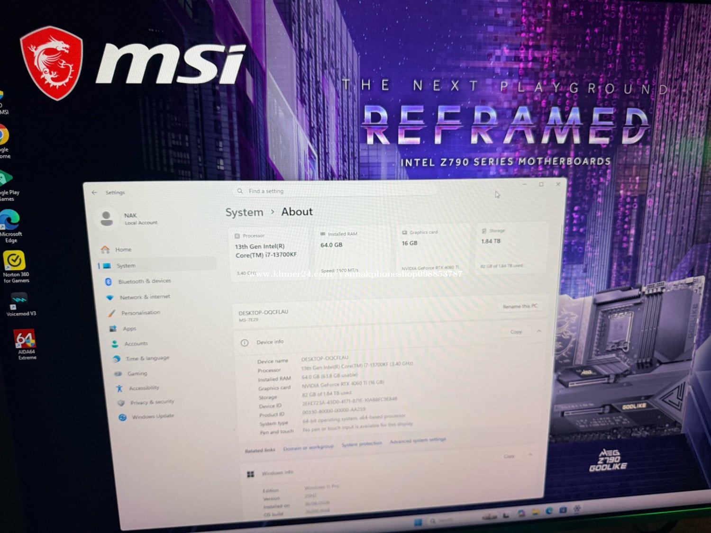Open the Microsoft Edge desktop shortcut
The image size is (711, 533).
click(x=10, y=226)
